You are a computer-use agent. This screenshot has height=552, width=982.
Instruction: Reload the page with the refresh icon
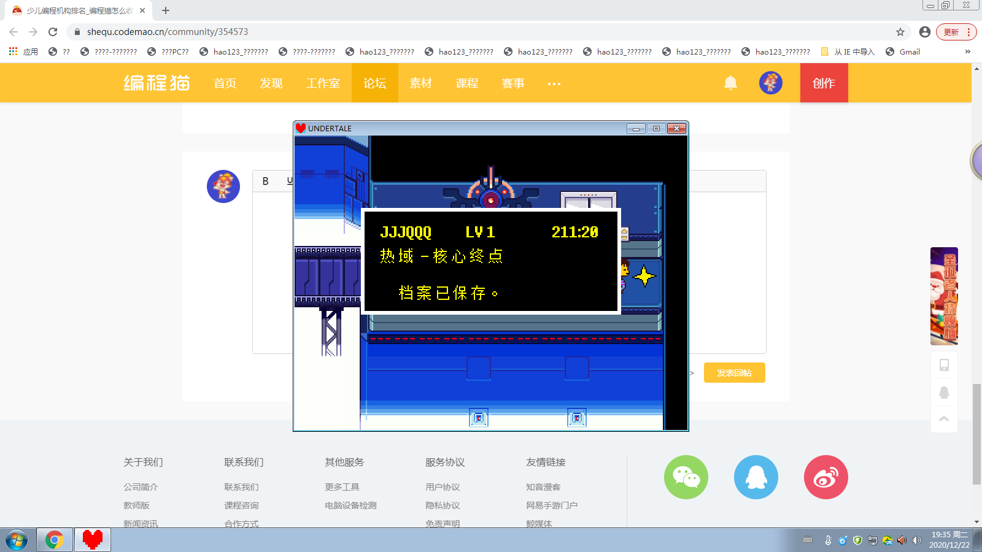53,32
